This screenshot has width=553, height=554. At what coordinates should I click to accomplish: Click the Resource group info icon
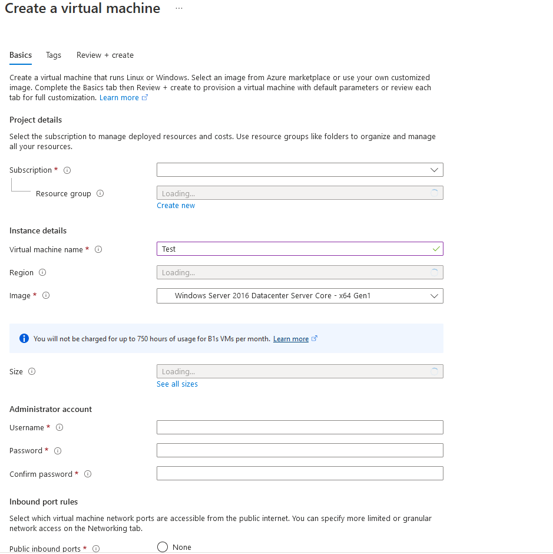pyautogui.click(x=99, y=193)
